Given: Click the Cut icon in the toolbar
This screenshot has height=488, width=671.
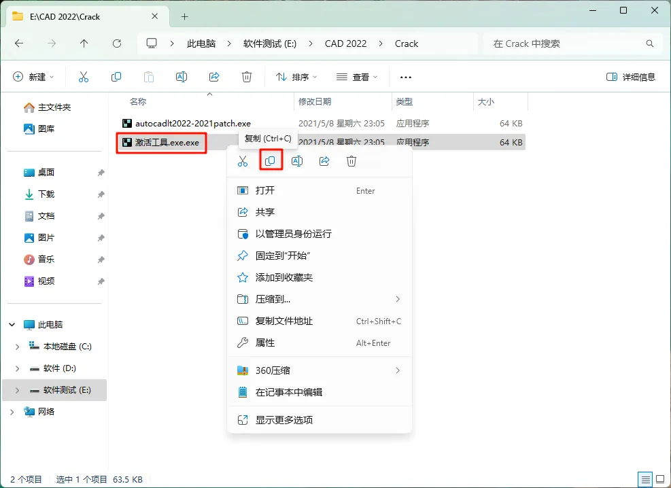Looking at the screenshot, I should coord(84,77).
